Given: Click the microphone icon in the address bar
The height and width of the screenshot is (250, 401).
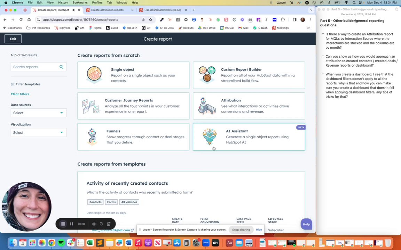Looking at the screenshot, I should (143, 20).
